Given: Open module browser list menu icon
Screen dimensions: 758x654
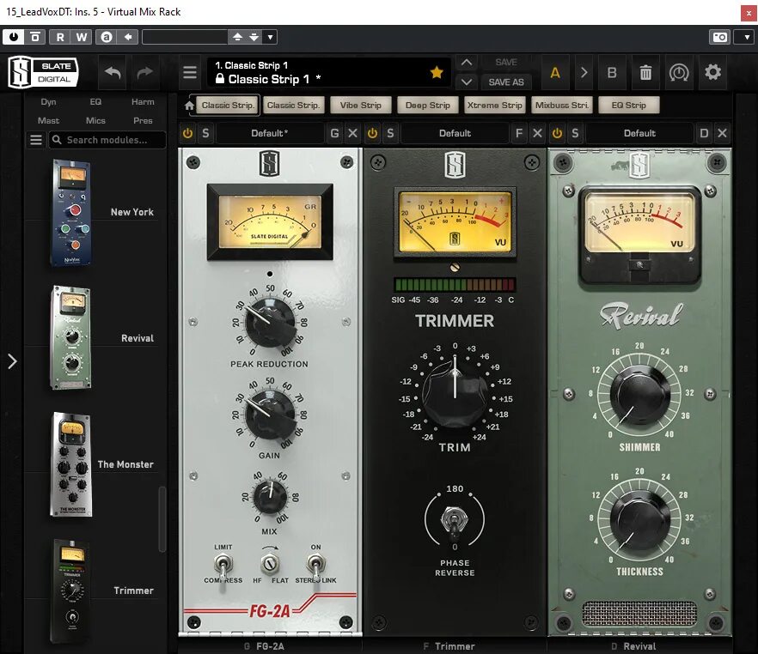Looking at the screenshot, I should click(36, 140).
